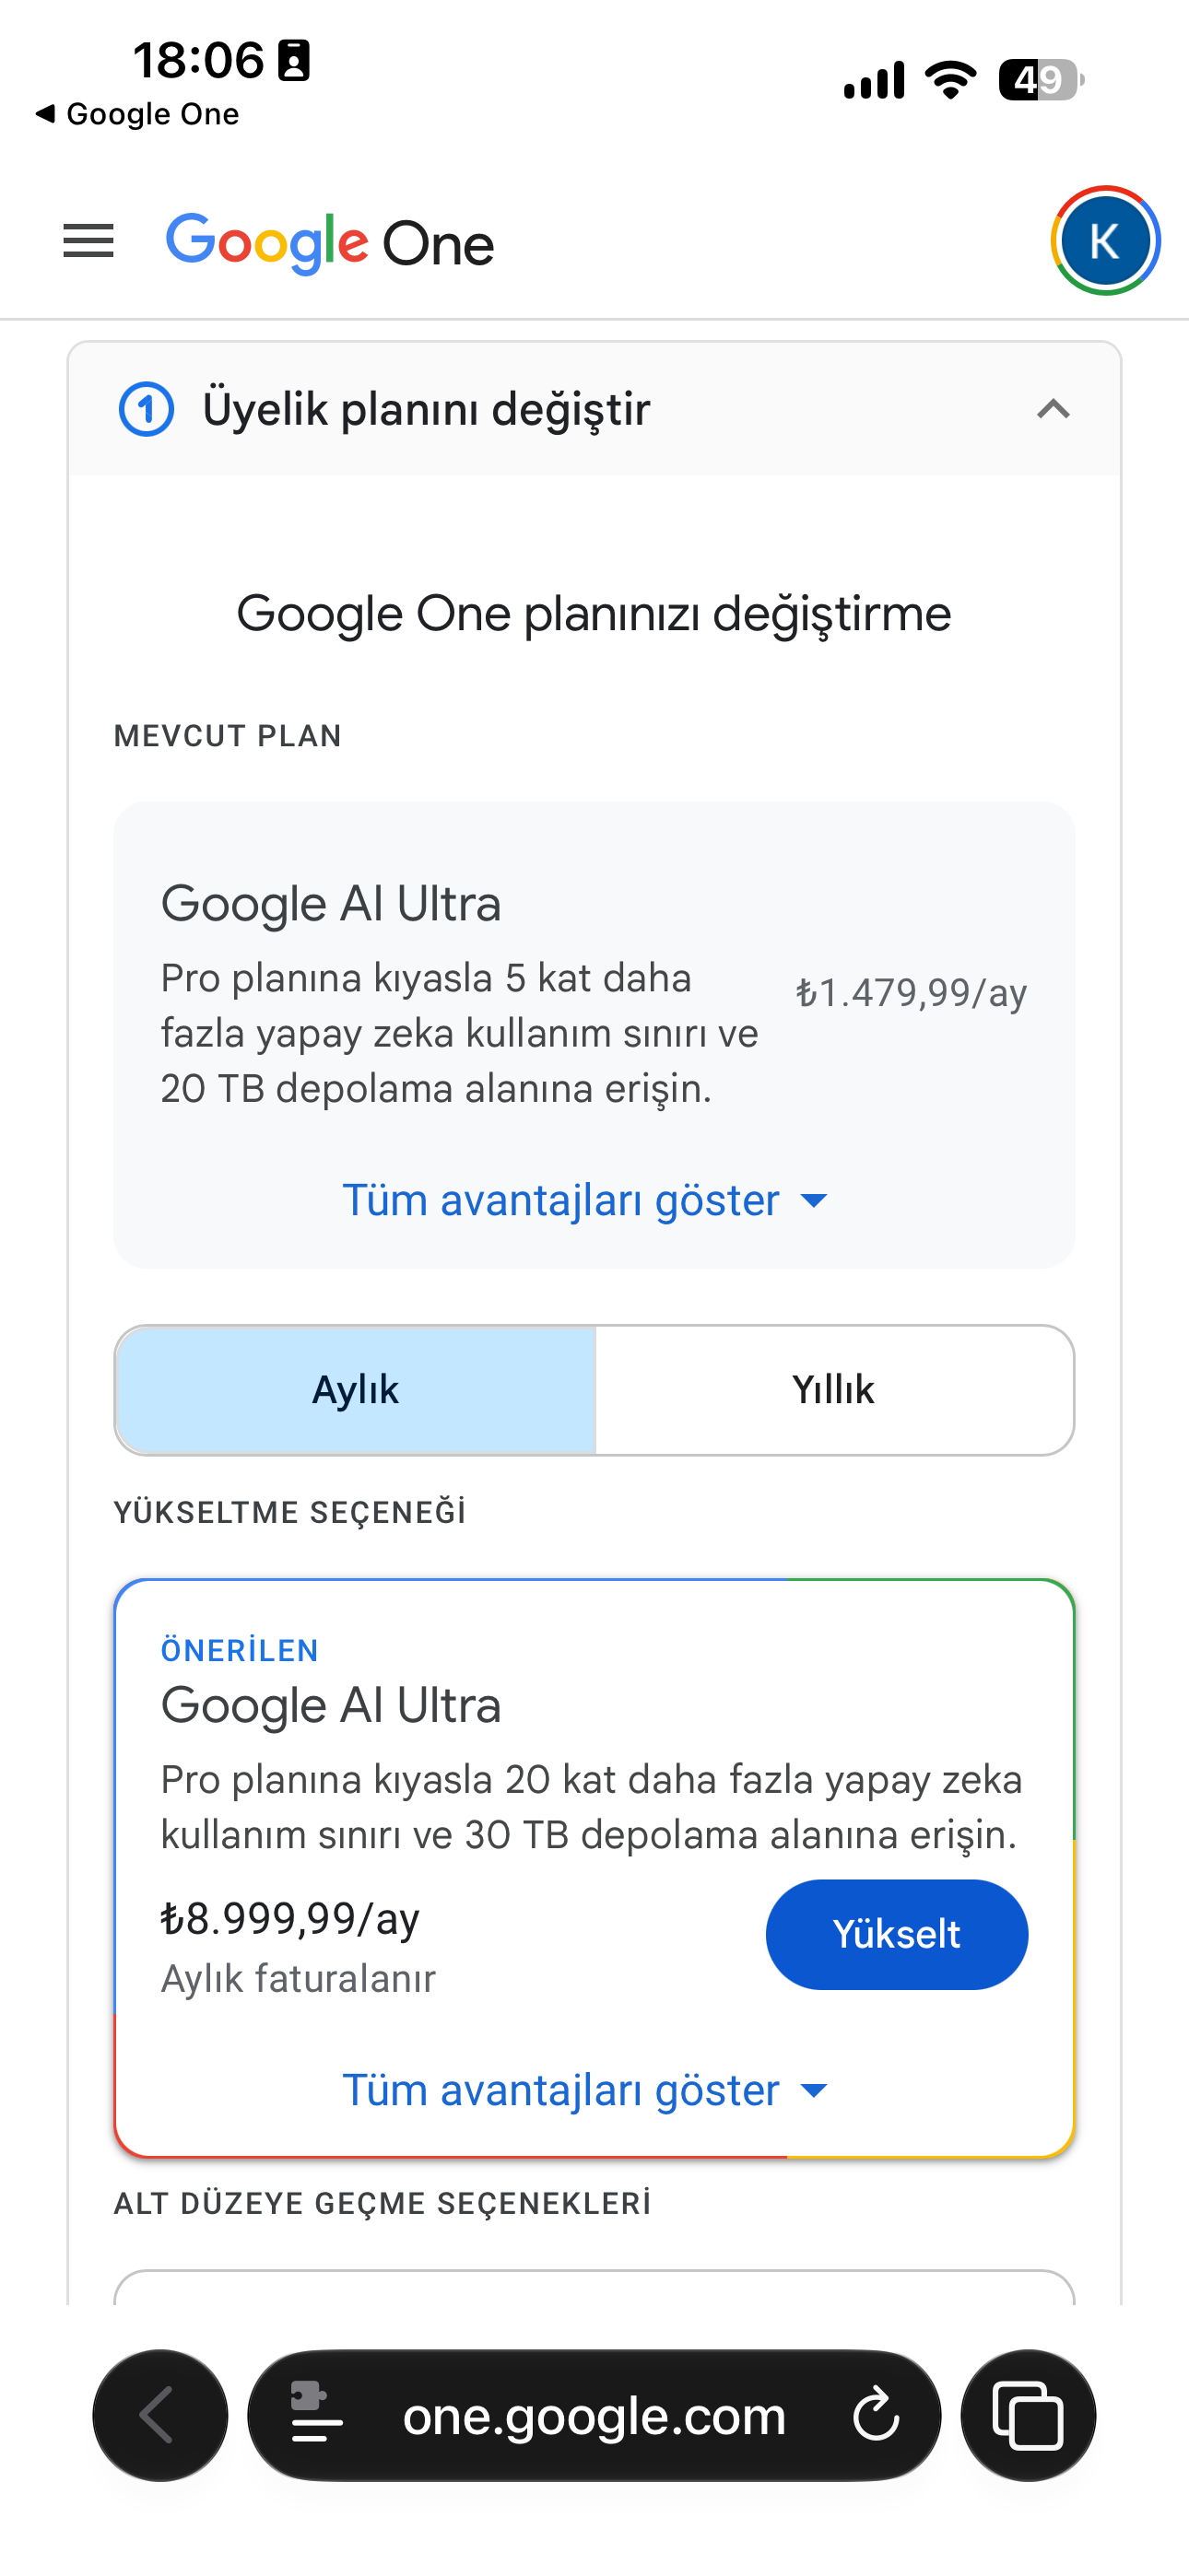Select Aylık billing option
Image resolution: width=1189 pixels, height=2576 pixels.
point(355,1390)
